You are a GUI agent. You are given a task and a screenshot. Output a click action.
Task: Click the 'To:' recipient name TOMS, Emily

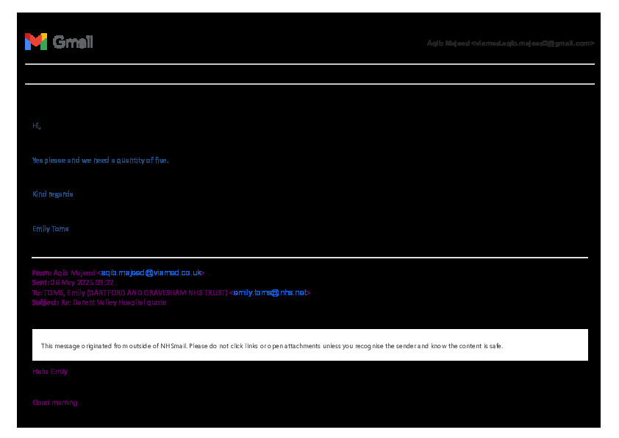tap(65, 292)
